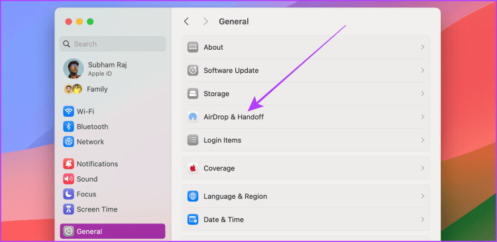This screenshot has height=242, width=497.
Task: Expand the AirDrop & Handoff chevron
Action: tap(423, 117)
